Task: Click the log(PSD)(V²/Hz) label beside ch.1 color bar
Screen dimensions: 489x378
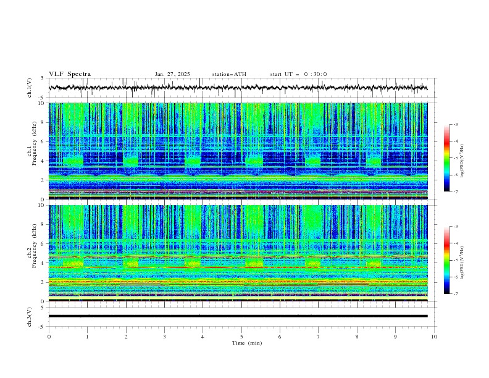Action: [x=462, y=161]
